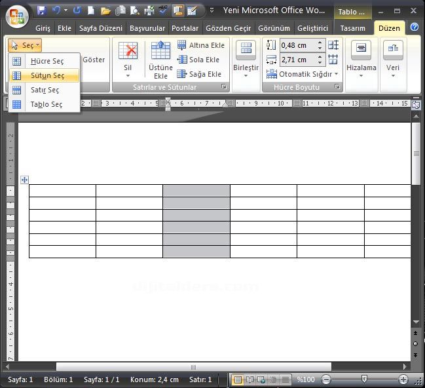
Task: Expand the Hizalama group dropdown
Action: coord(361,59)
